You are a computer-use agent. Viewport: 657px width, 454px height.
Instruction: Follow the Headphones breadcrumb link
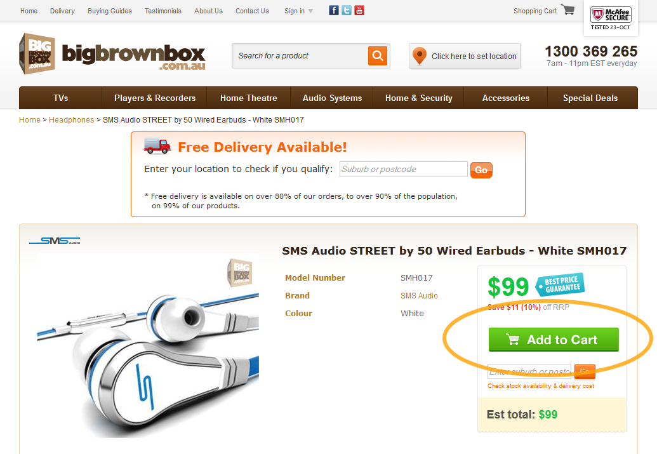(71, 120)
